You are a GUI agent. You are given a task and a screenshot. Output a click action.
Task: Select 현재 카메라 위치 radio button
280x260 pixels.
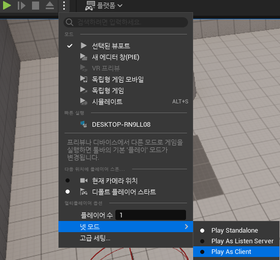(x=68, y=180)
